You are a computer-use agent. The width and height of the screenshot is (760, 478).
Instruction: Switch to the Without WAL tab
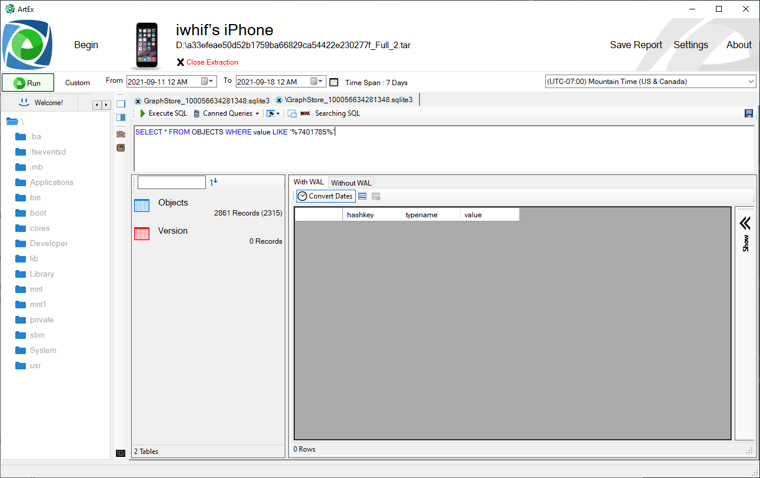(x=351, y=183)
